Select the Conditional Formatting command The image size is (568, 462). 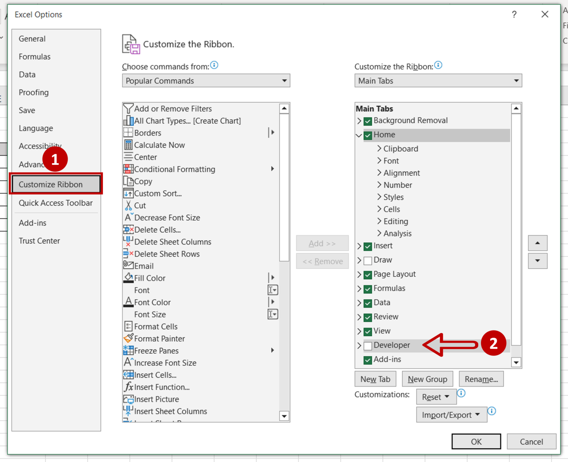coord(174,169)
